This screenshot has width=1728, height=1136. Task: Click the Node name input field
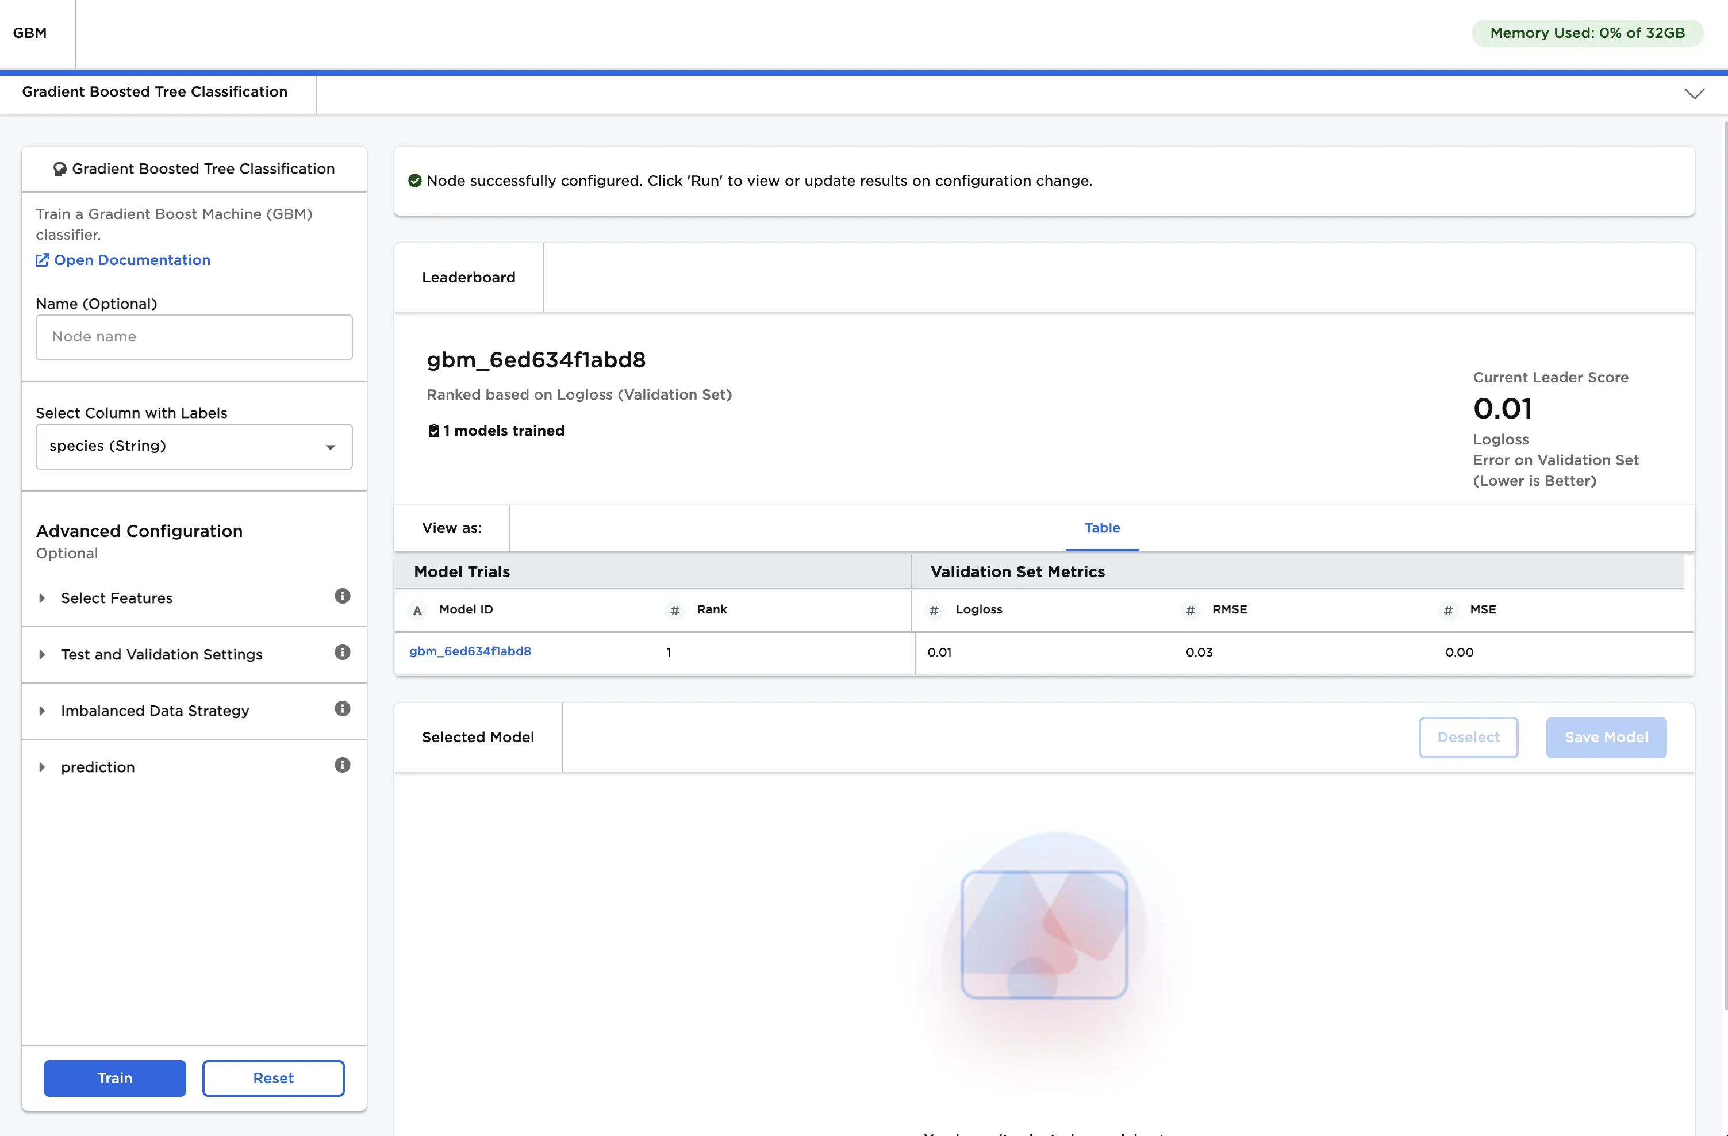[x=194, y=337]
